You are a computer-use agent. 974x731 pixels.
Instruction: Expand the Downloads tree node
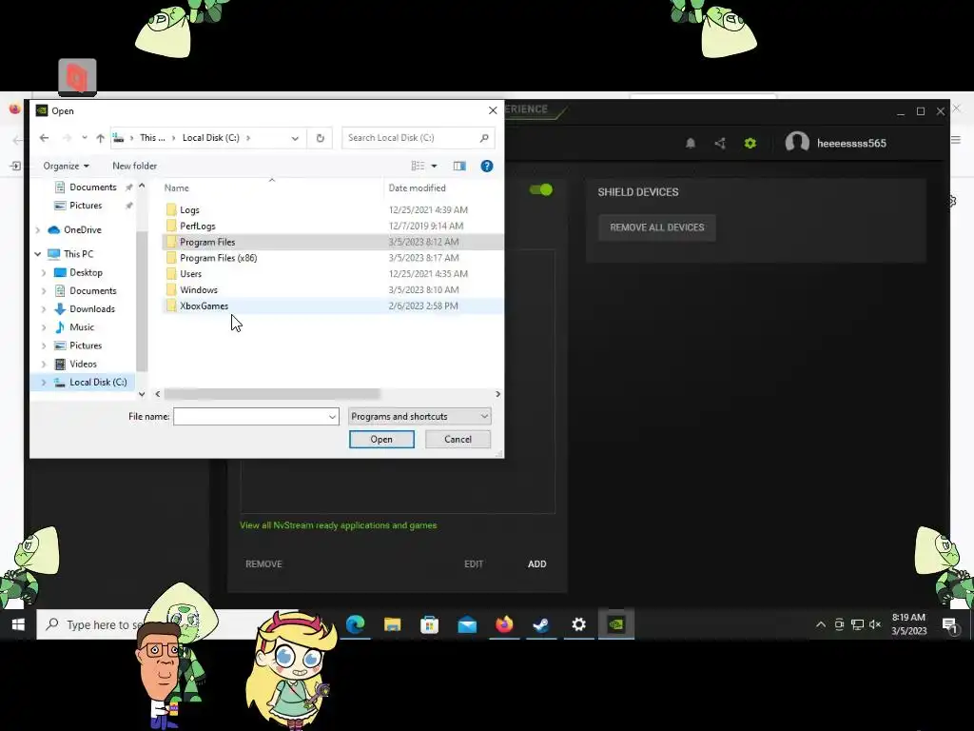pyautogui.click(x=44, y=309)
